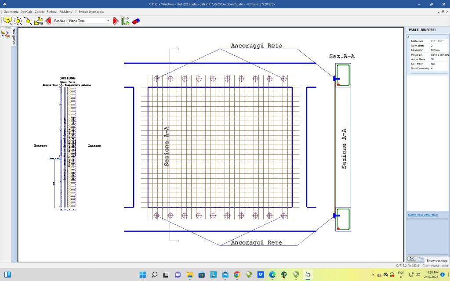The width and height of the screenshot is (450, 281).
Task: Edit the Num.strati value 2
Action: click(x=439, y=46)
